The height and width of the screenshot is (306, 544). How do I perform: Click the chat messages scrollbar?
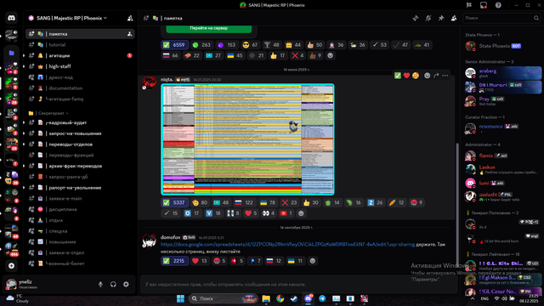coord(457,205)
